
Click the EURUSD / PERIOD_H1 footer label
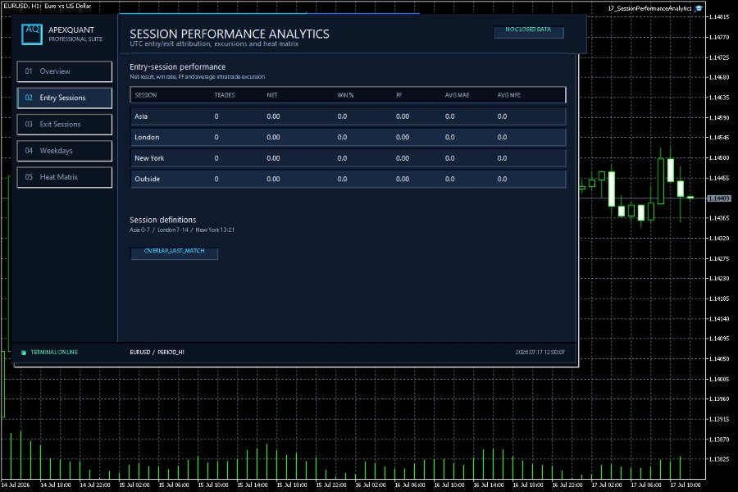pos(157,352)
